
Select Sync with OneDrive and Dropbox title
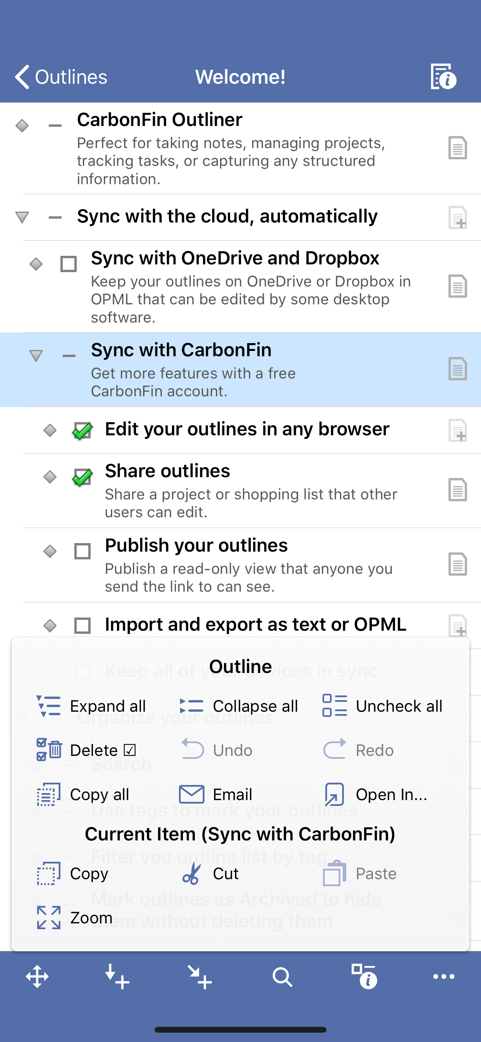pos(235,258)
